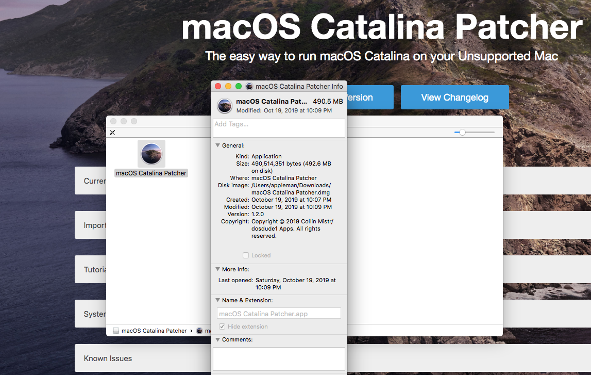Screen dimensions: 591x375
Task: Zoom the Info window with the green button
Action: coord(238,86)
